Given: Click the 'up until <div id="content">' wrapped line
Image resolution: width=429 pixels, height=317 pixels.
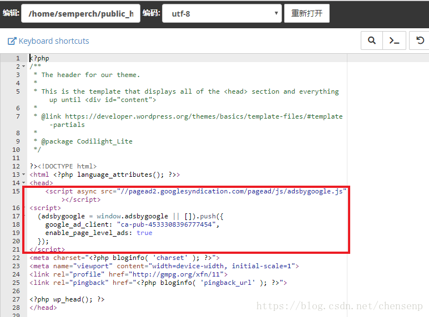Looking at the screenshot, I should pyautogui.click(x=103, y=100).
